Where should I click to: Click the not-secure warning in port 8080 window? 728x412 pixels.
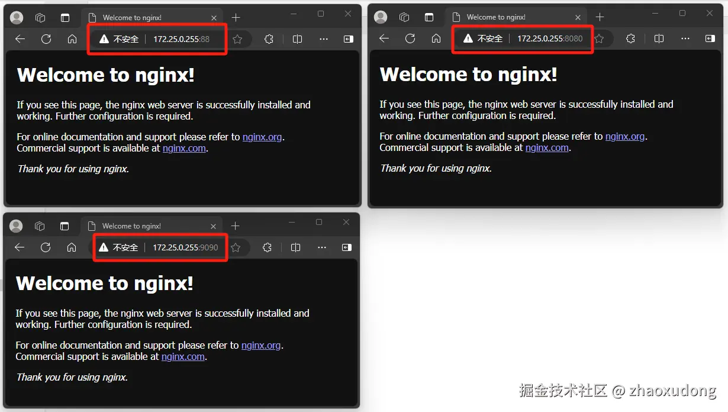tap(483, 38)
